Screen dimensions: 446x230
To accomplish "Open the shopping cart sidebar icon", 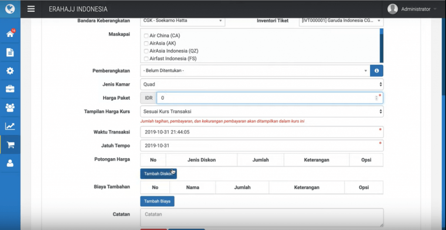I will click(10, 145).
